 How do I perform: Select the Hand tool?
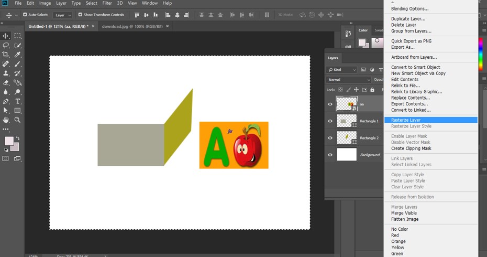(x=6, y=120)
